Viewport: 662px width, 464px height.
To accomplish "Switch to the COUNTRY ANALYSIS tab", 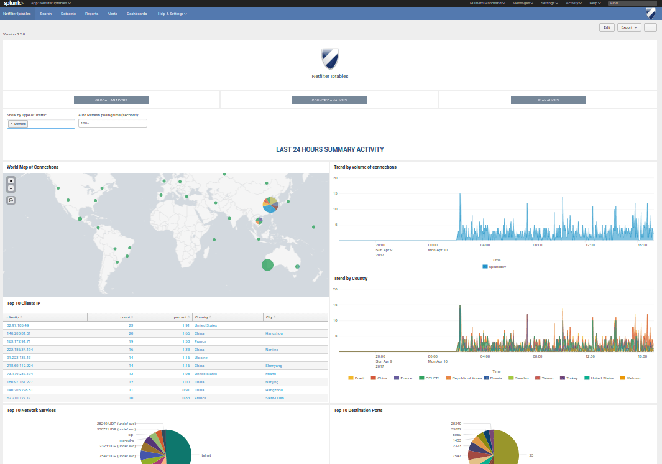I will point(329,100).
